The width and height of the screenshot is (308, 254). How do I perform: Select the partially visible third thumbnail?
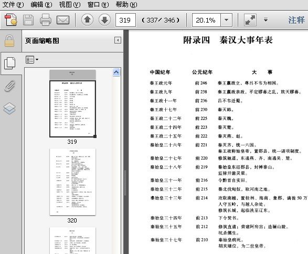click(x=73, y=240)
